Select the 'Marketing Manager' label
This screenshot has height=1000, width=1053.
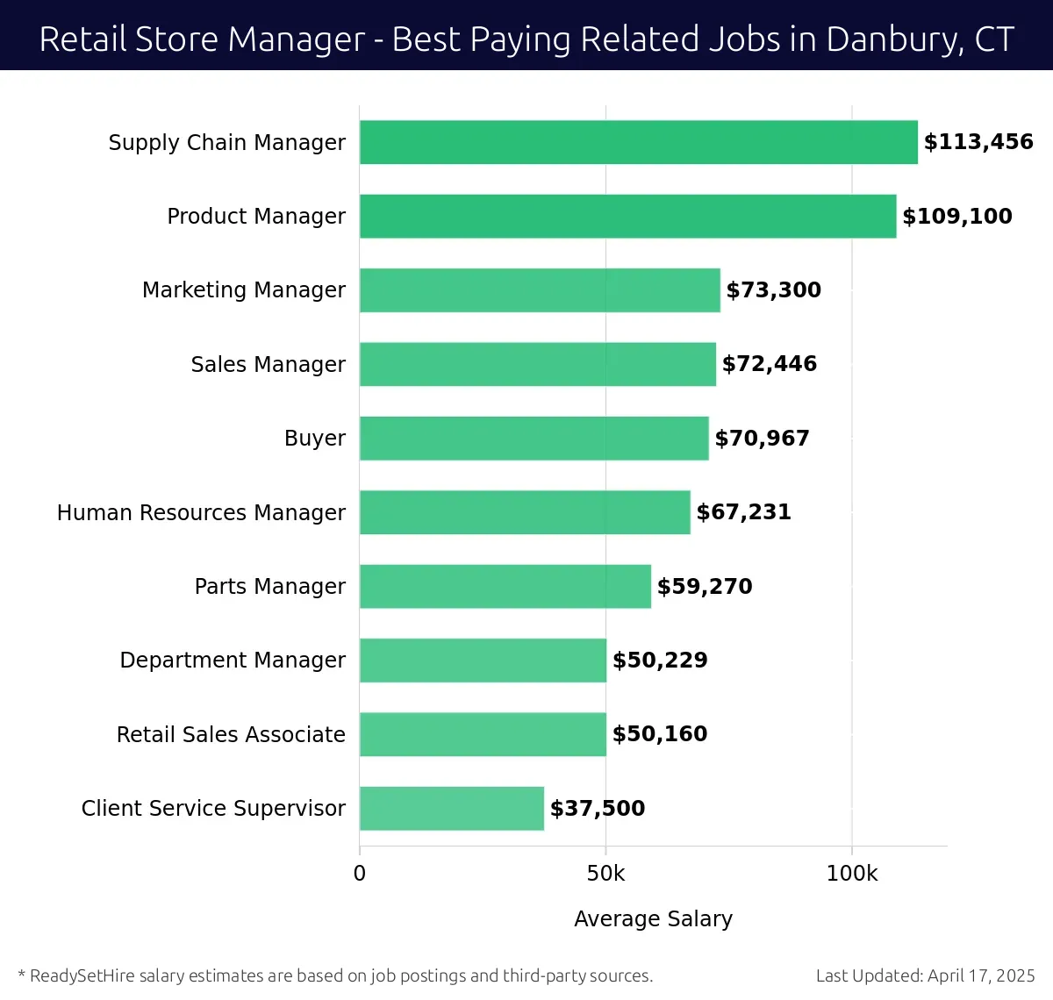[x=244, y=290]
